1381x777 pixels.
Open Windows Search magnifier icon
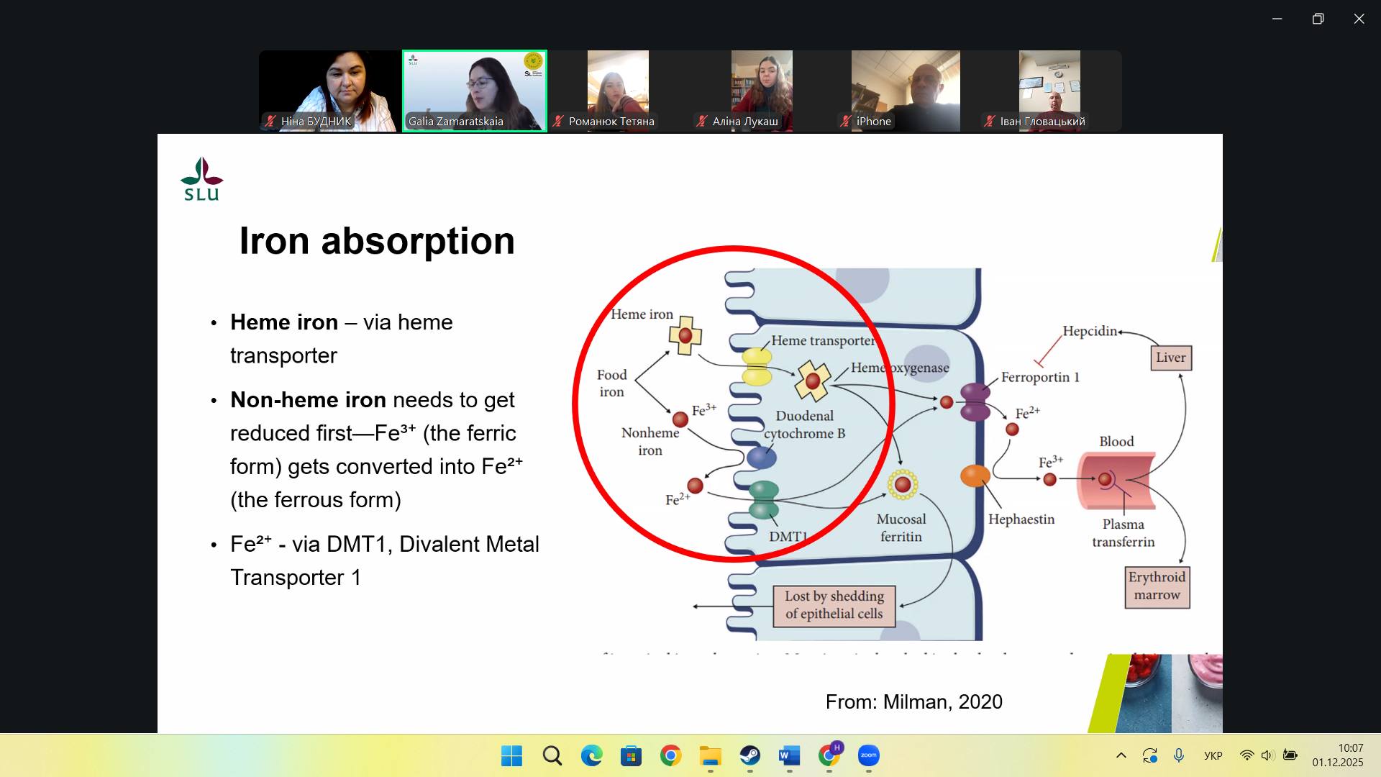(552, 755)
